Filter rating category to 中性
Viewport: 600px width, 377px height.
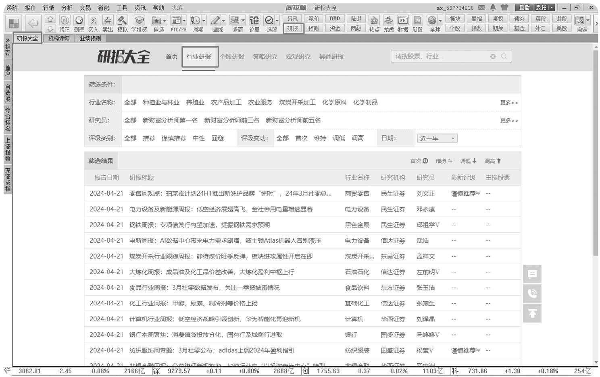(199, 138)
